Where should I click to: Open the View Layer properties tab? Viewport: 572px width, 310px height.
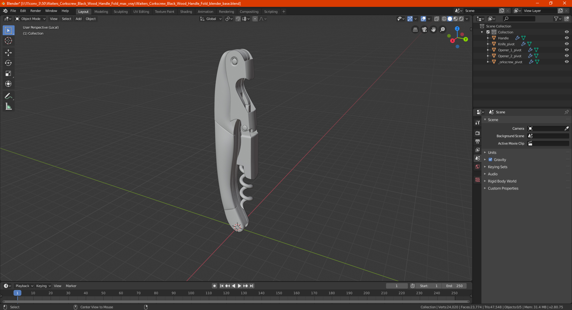(x=478, y=150)
